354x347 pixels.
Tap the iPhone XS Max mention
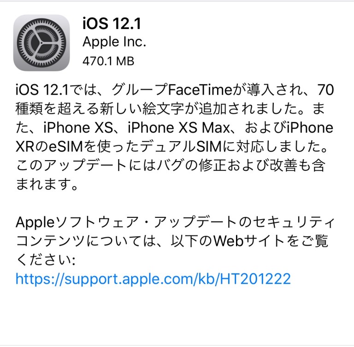click(x=179, y=127)
